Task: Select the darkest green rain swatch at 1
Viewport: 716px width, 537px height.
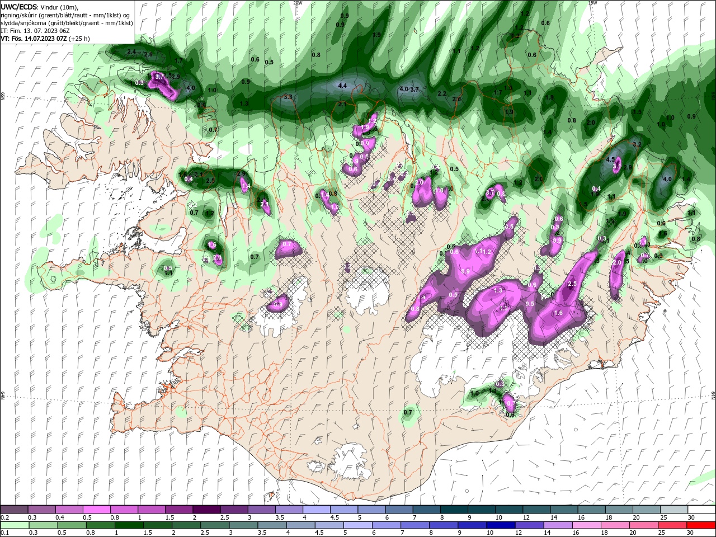Action: (x=129, y=525)
